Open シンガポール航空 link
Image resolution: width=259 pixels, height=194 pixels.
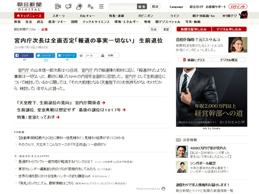click(x=203, y=163)
